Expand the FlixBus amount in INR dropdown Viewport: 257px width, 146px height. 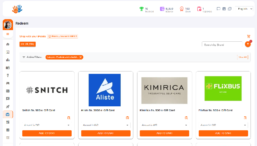tap(223, 125)
